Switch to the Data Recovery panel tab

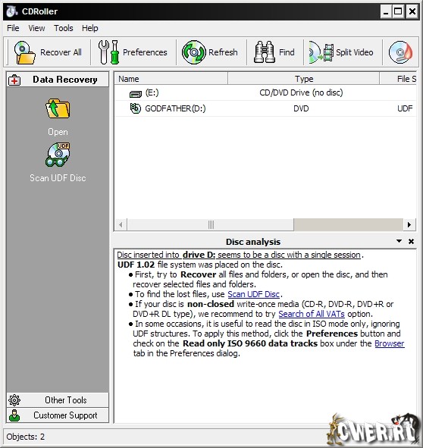tap(58, 80)
